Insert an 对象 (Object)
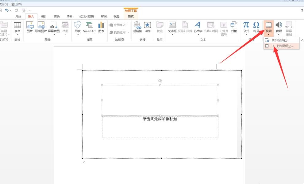Screen dimensions: 304x184 coord(234,27)
